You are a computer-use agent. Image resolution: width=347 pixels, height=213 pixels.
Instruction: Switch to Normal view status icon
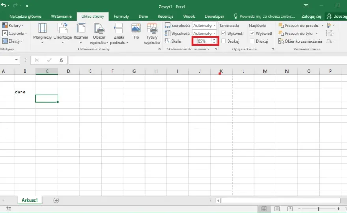tap(264, 209)
